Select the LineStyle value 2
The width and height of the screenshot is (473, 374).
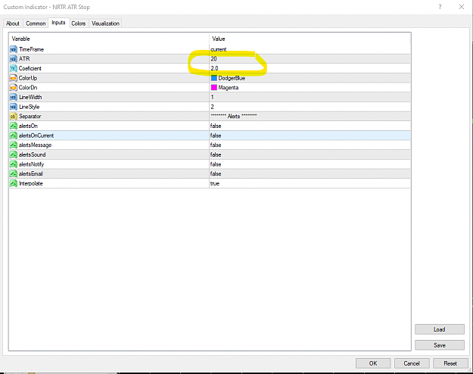point(213,107)
